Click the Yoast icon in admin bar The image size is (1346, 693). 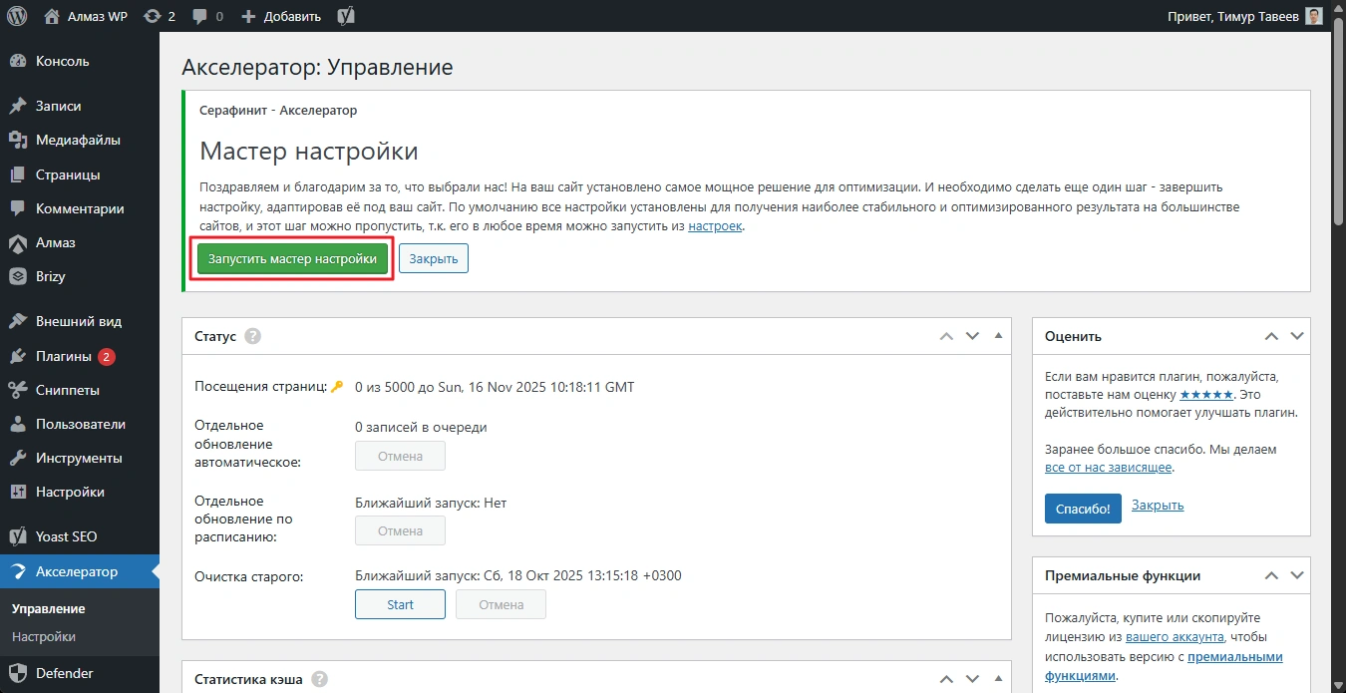point(346,16)
